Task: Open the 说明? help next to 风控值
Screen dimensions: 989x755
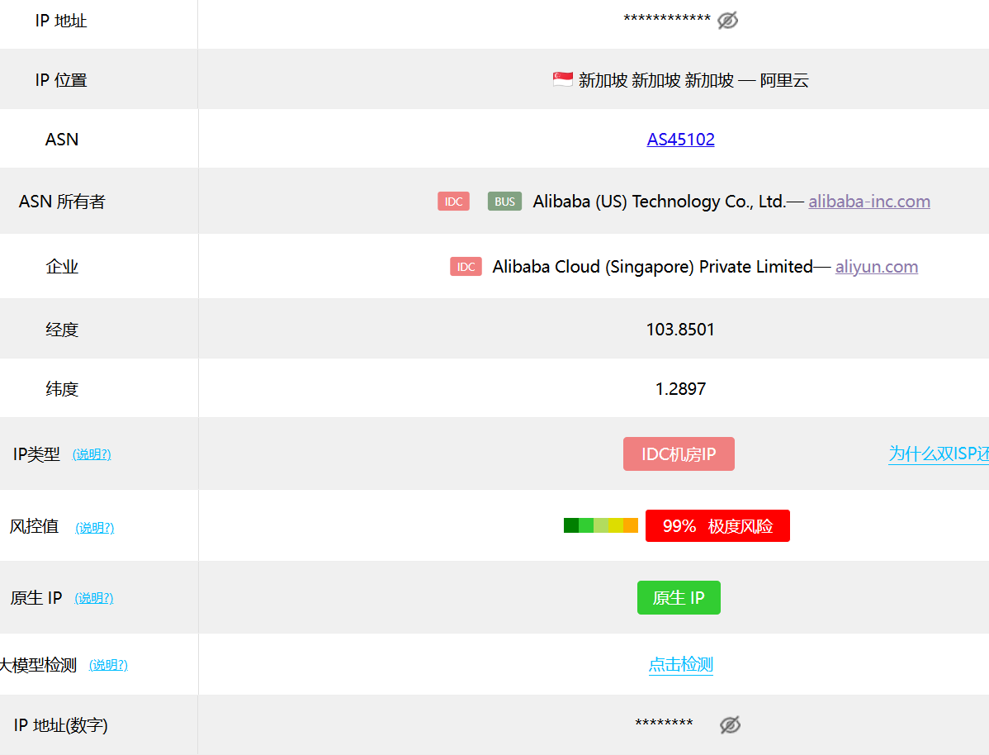Action: (95, 528)
